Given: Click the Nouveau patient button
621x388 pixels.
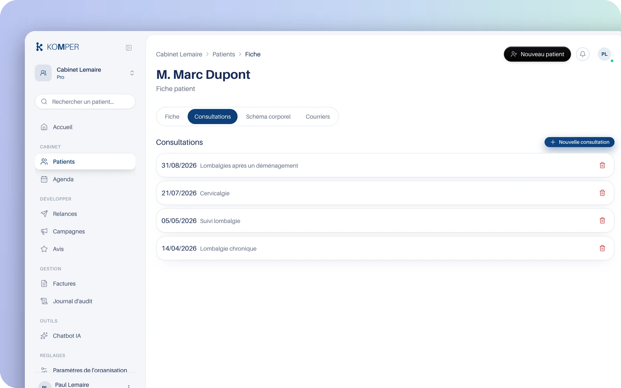Looking at the screenshot, I should pos(537,54).
